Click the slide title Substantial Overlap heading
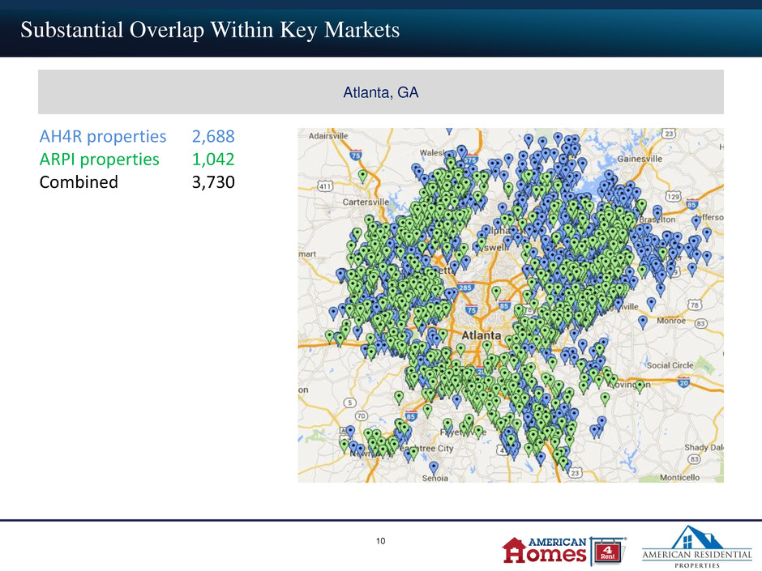This screenshot has width=762, height=571. click(210, 30)
